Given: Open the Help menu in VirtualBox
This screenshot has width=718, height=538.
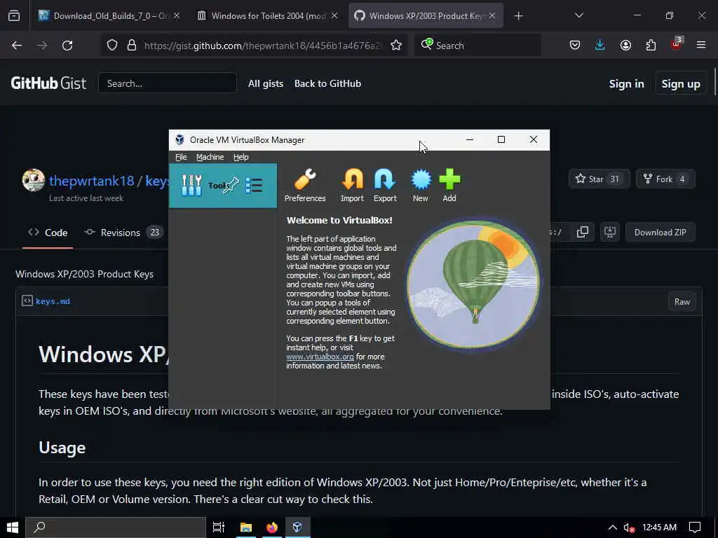Looking at the screenshot, I should pos(241,157).
